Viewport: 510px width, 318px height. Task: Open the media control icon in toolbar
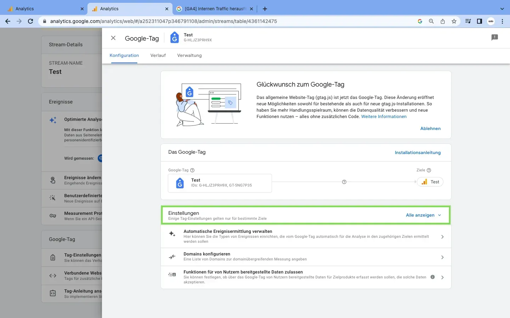[x=468, y=21]
